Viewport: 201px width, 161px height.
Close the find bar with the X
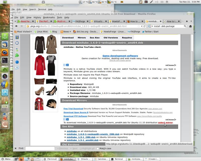16,148
